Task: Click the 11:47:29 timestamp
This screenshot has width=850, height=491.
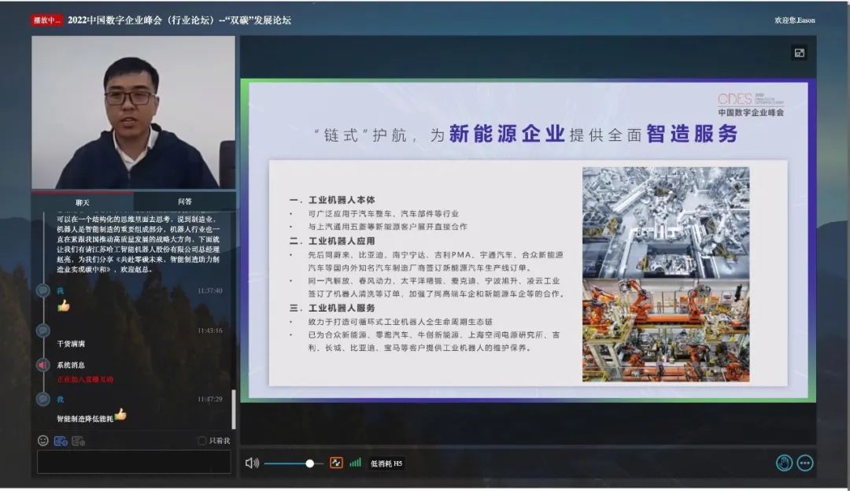Action: click(210, 400)
